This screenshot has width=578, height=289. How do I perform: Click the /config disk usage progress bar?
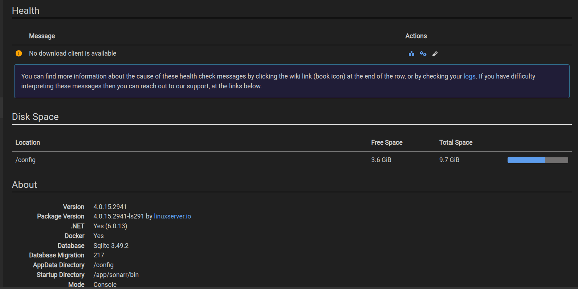click(537, 160)
